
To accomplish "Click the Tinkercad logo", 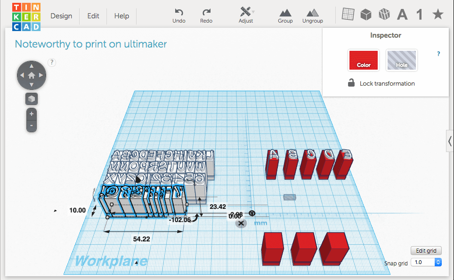I will (x=26, y=16).
